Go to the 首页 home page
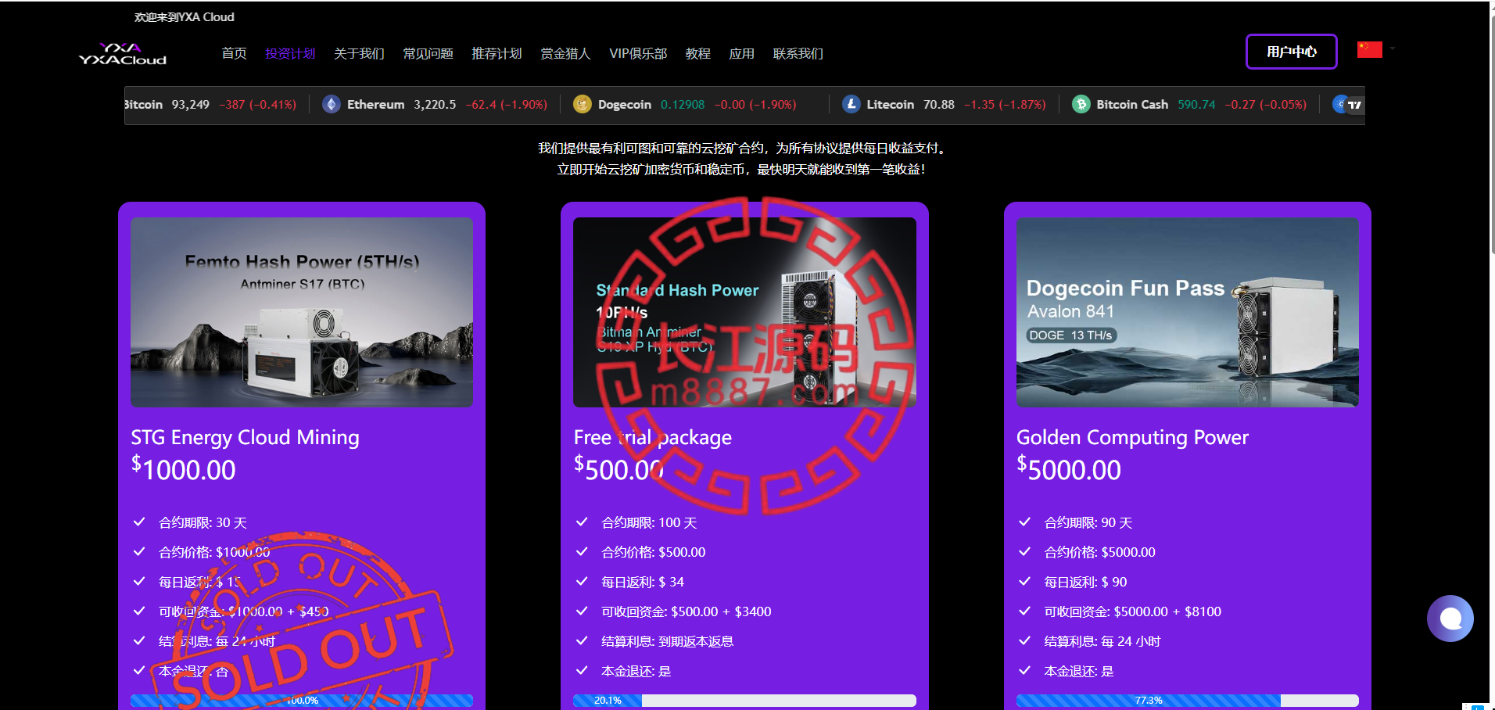Screen dimensions: 1495x710 [x=234, y=53]
